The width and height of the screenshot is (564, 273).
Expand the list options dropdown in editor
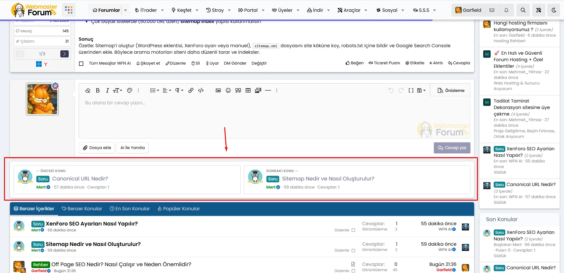tap(155, 90)
